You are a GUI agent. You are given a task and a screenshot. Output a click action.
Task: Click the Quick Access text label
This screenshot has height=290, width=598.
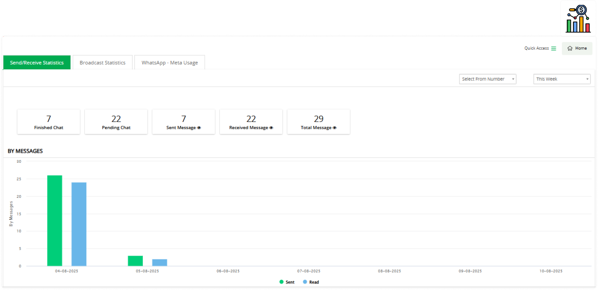pyautogui.click(x=536, y=48)
